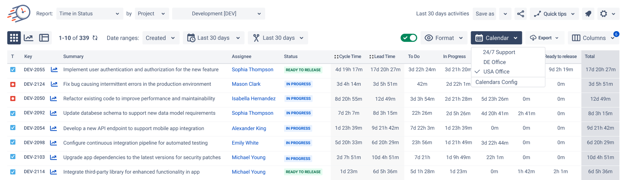The width and height of the screenshot is (625, 180).
Task: Open chart icon for DEV-2124
Action: point(54,84)
